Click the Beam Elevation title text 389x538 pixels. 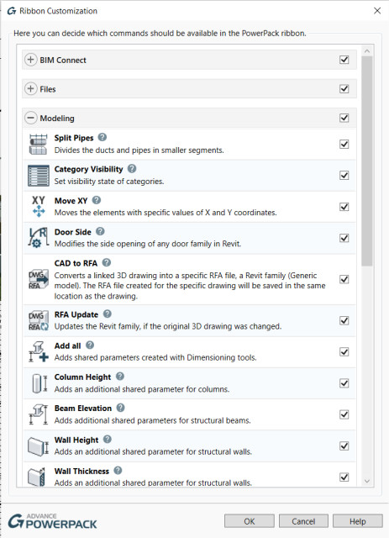tap(83, 409)
